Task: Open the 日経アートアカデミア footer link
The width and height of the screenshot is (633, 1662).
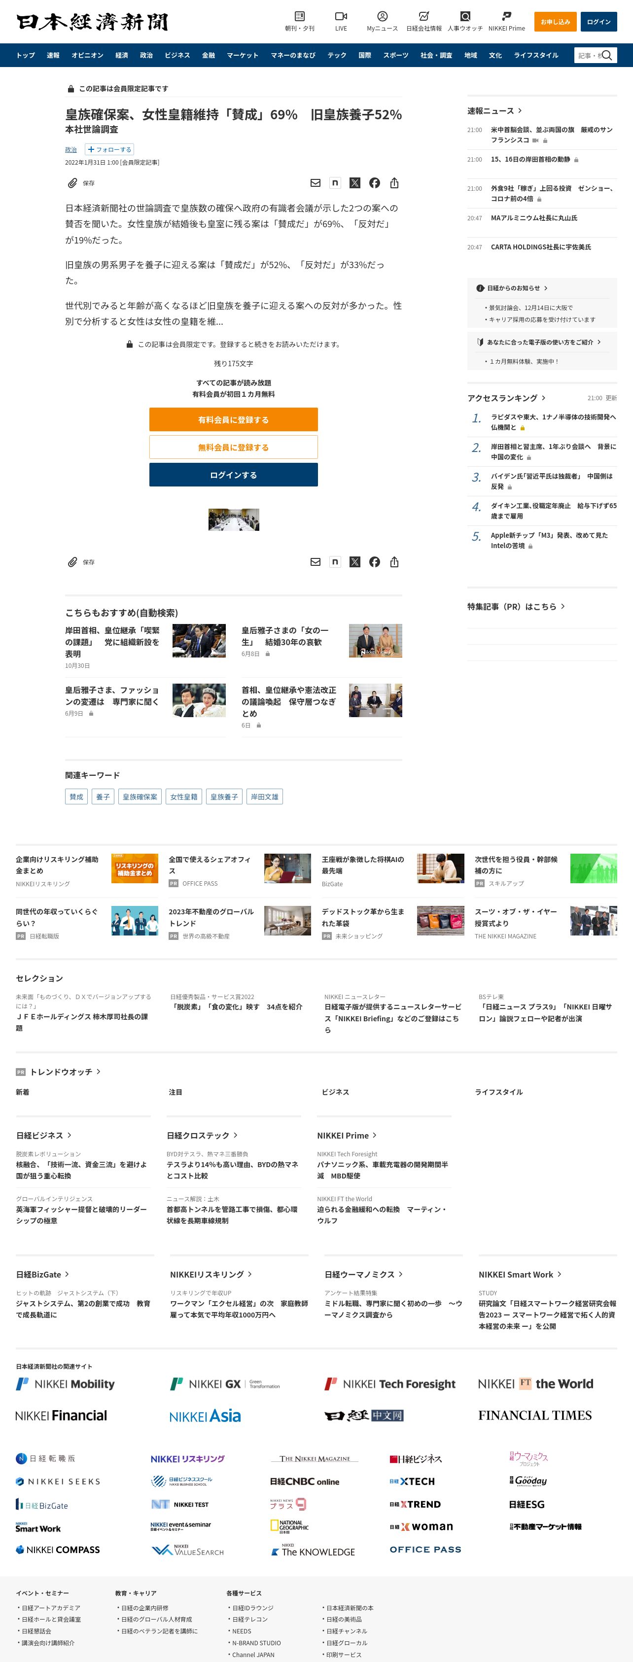Action: tap(51, 1608)
